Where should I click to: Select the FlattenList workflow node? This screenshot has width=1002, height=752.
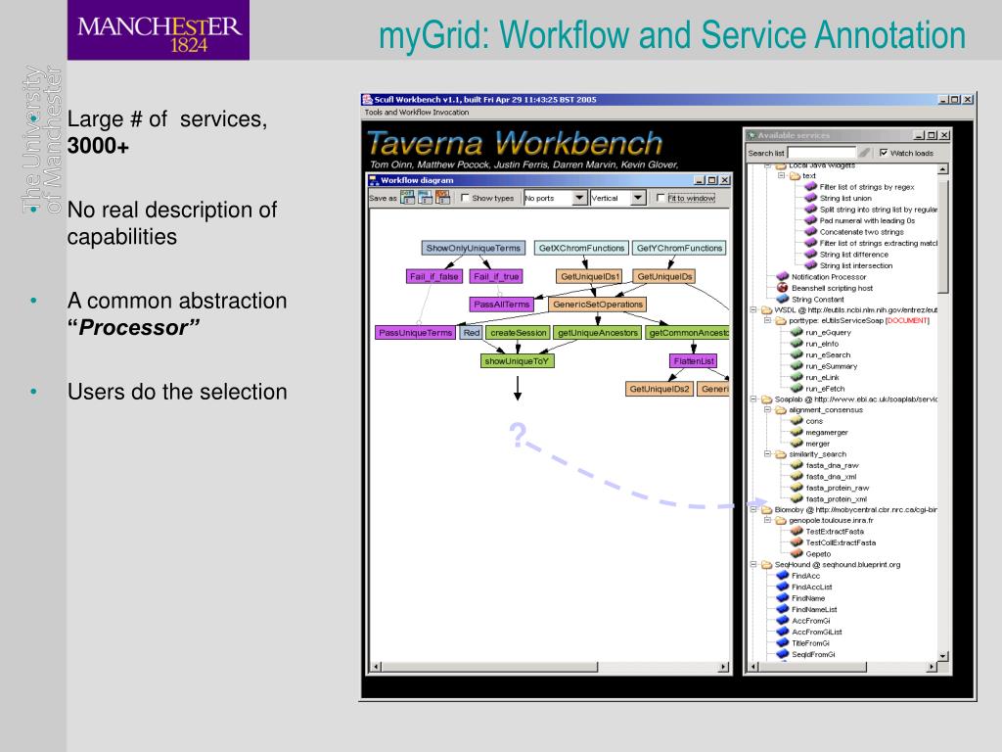pyautogui.click(x=694, y=361)
